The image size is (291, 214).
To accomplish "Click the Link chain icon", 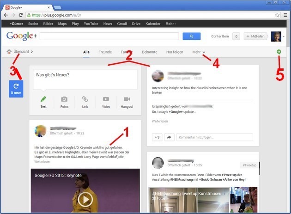I will 85,99.
